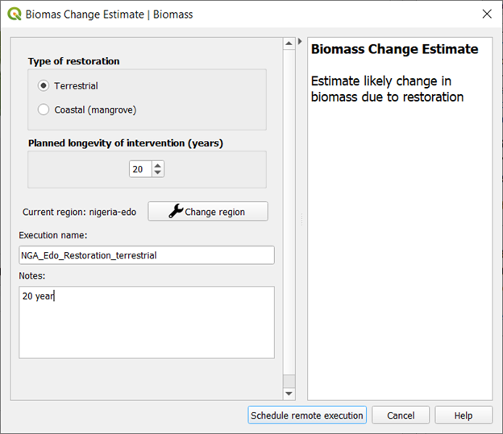The image size is (503, 434).
Task: Click the scrollbar up arrow
Action: point(289,43)
